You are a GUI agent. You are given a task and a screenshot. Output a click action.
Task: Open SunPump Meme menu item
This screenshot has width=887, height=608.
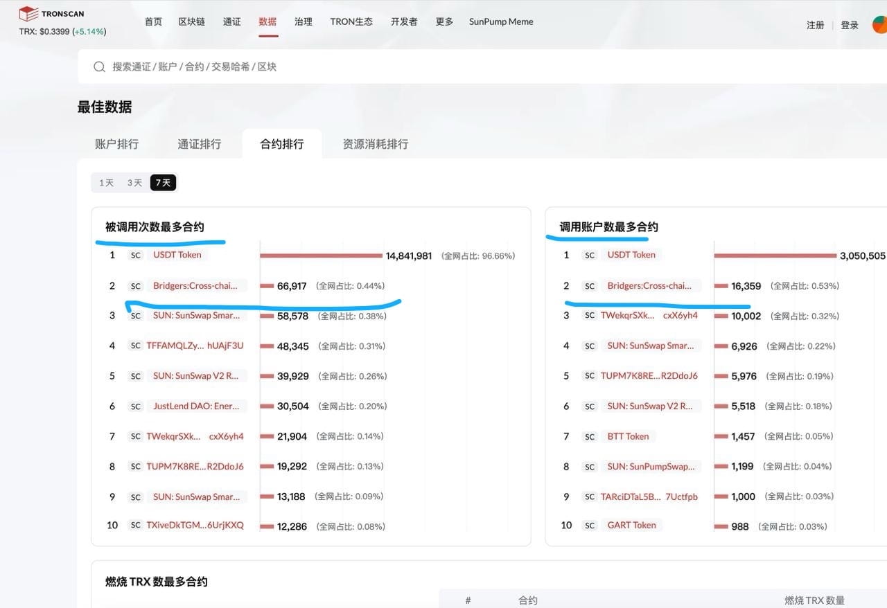point(501,21)
